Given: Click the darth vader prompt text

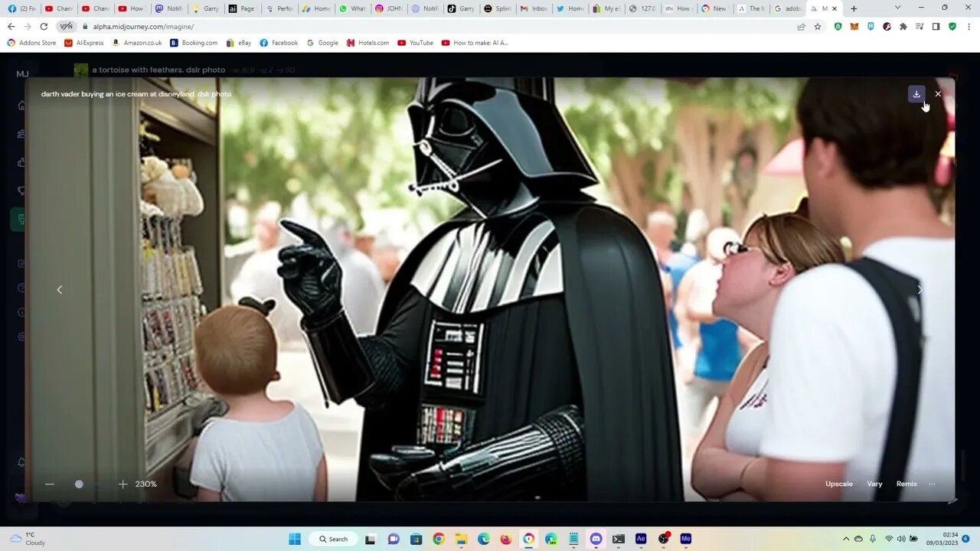Looking at the screenshot, I should coord(136,94).
